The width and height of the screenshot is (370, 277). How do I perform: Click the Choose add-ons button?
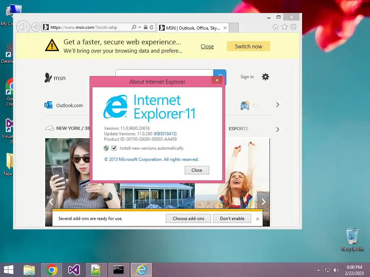(188, 219)
